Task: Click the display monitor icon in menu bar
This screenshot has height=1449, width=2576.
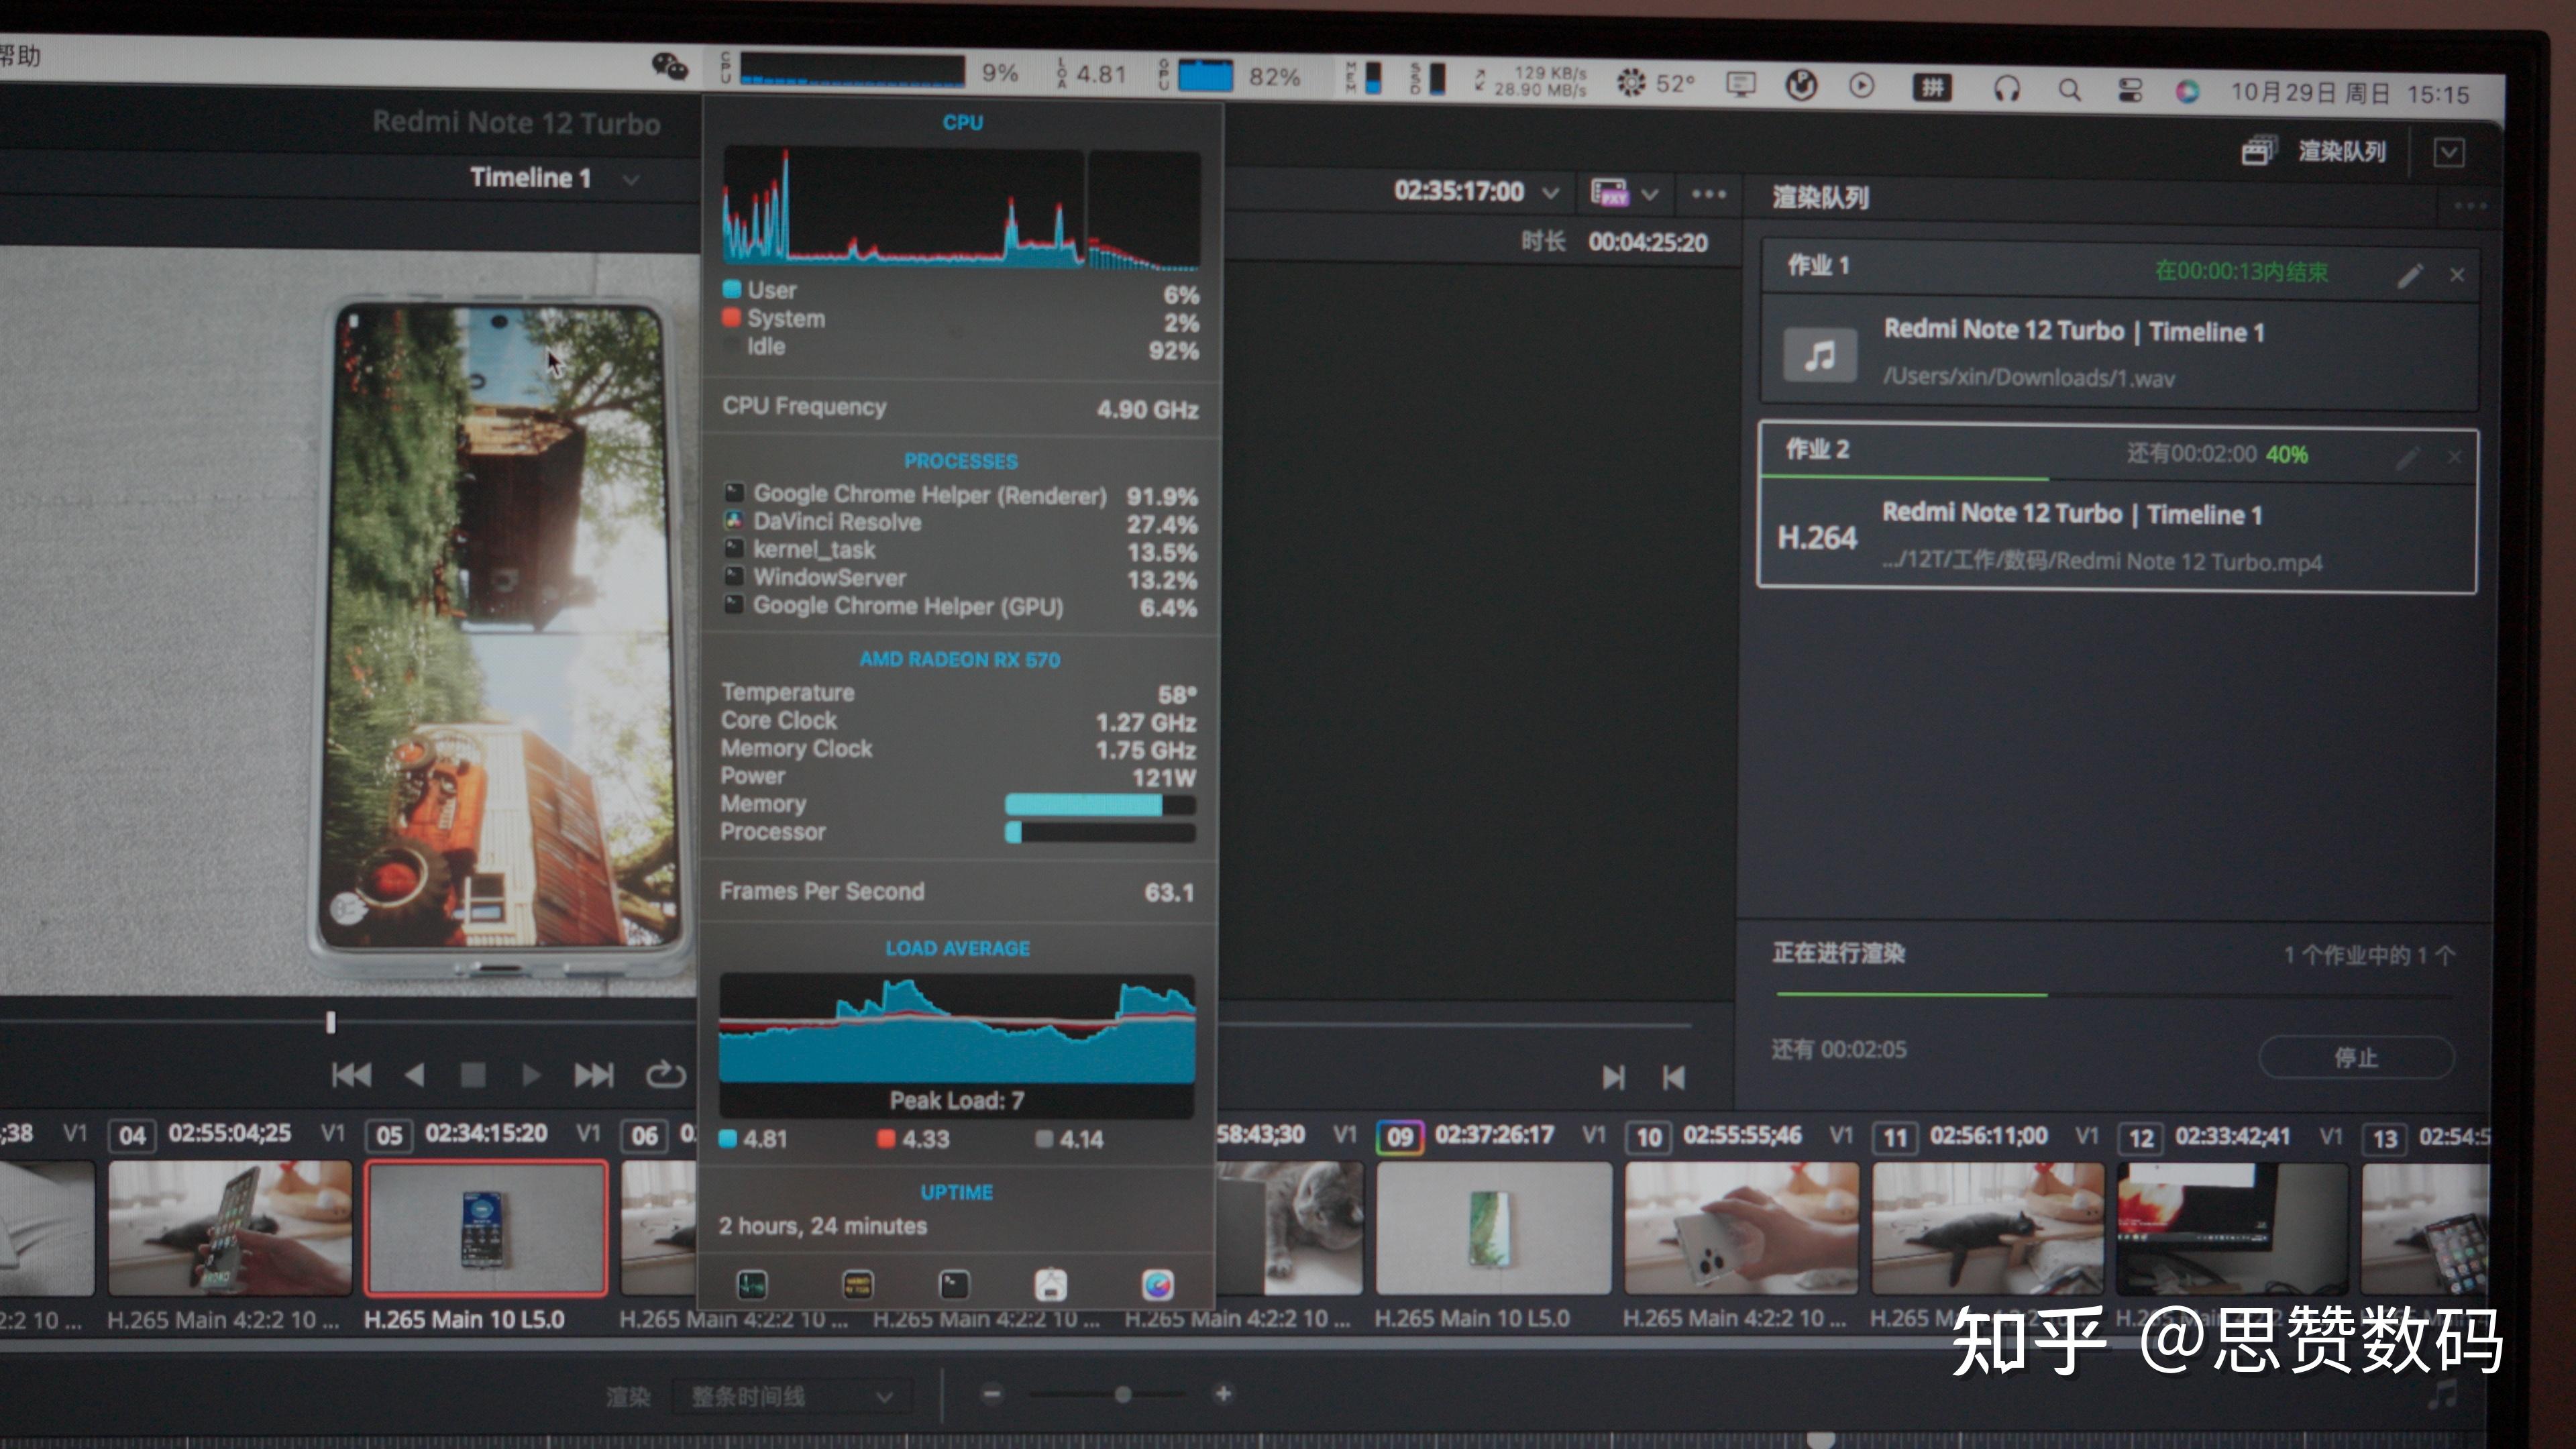Action: [x=1741, y=84]
